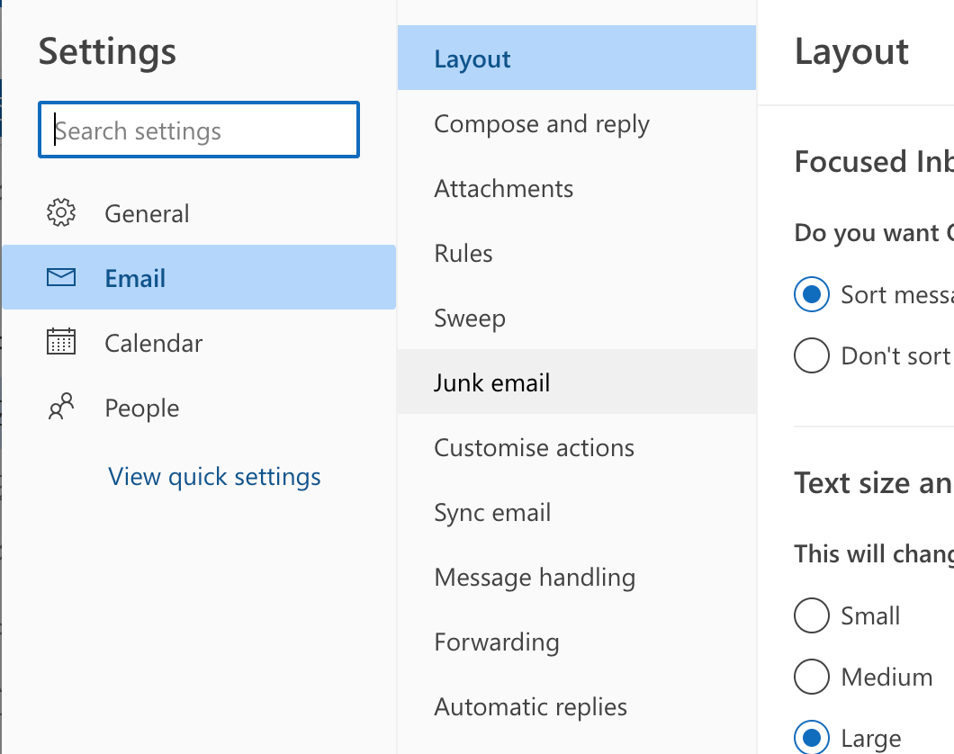Set text size to Small
The image size is (954, 754).
click(812, 615)
